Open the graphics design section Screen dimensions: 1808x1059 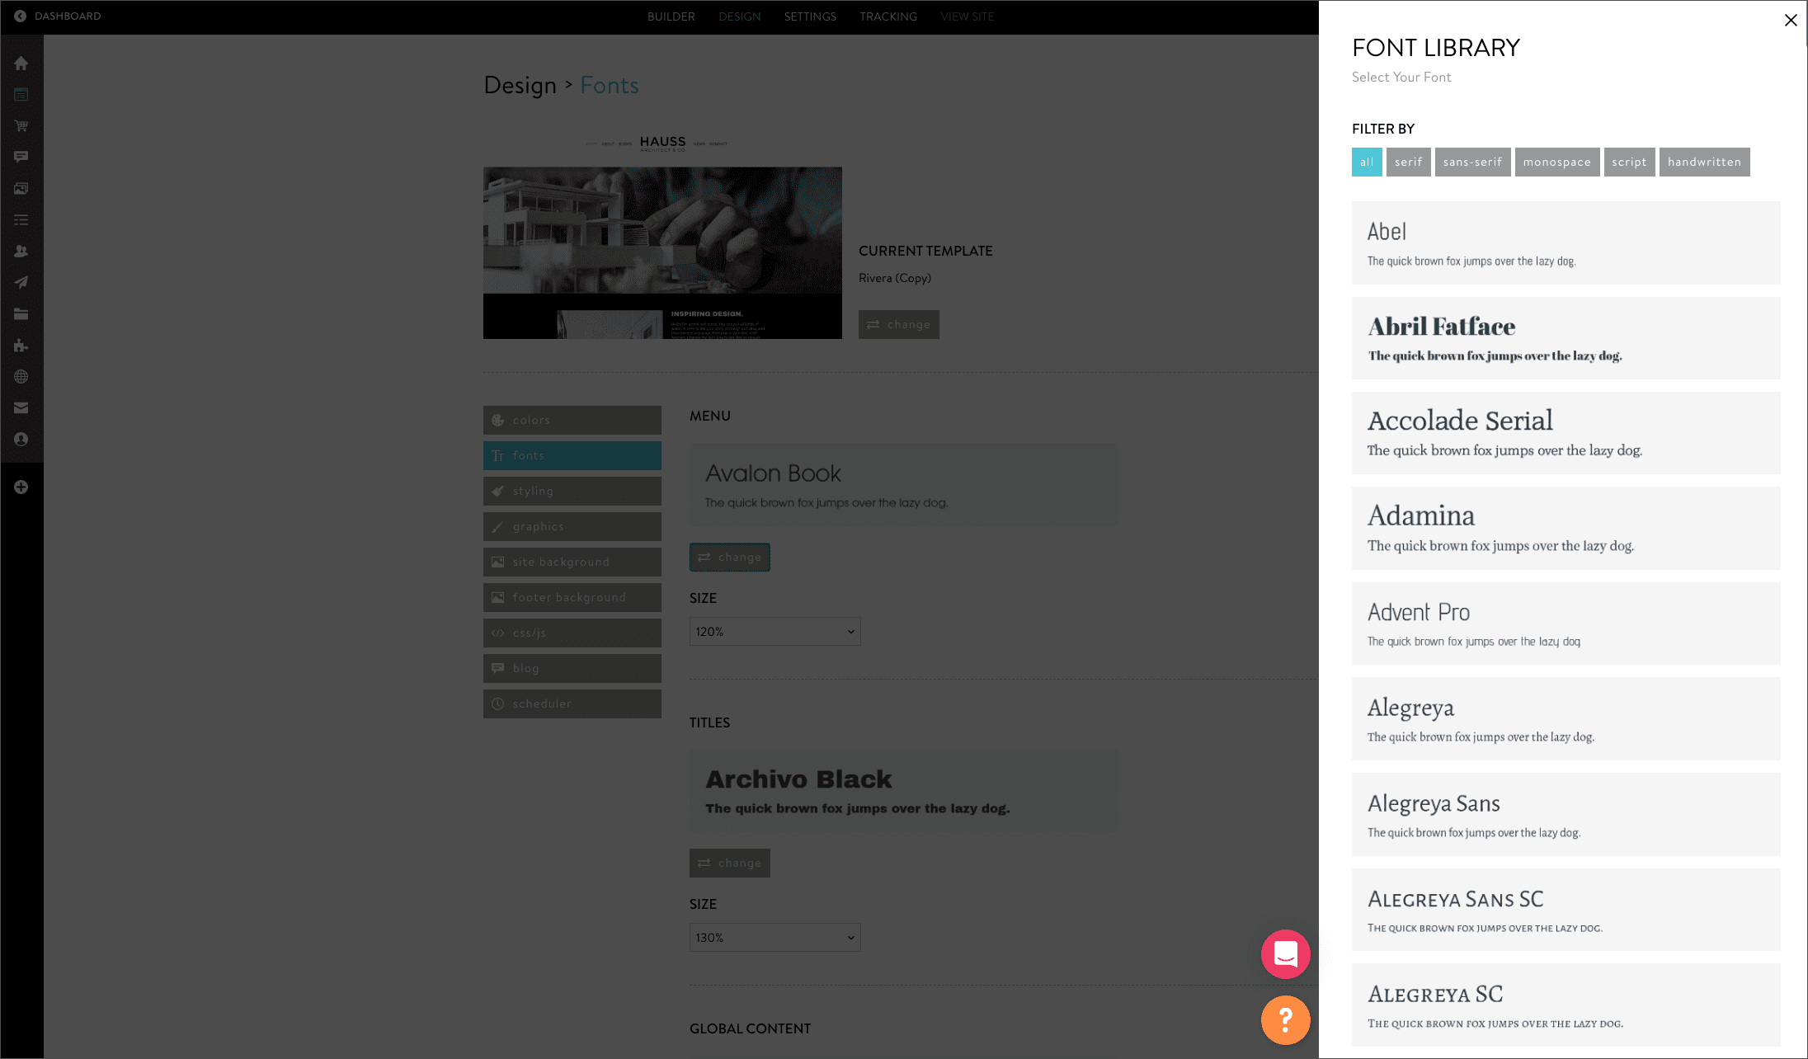click(572, 526)
